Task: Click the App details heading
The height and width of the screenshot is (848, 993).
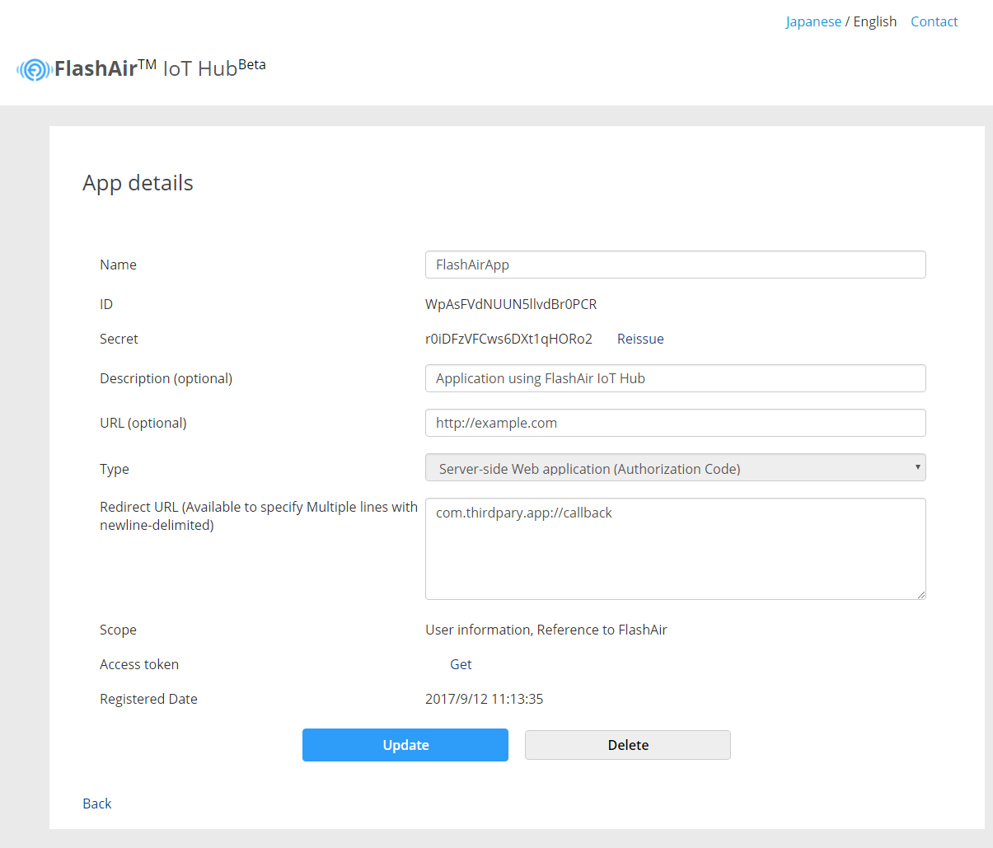Action: 138,183
